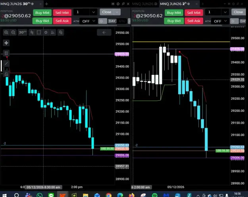This screenshot has height=197, width=248.
Task: Select the 29006.00 price marker on the 30m chart
Action: tap(122, 155)
